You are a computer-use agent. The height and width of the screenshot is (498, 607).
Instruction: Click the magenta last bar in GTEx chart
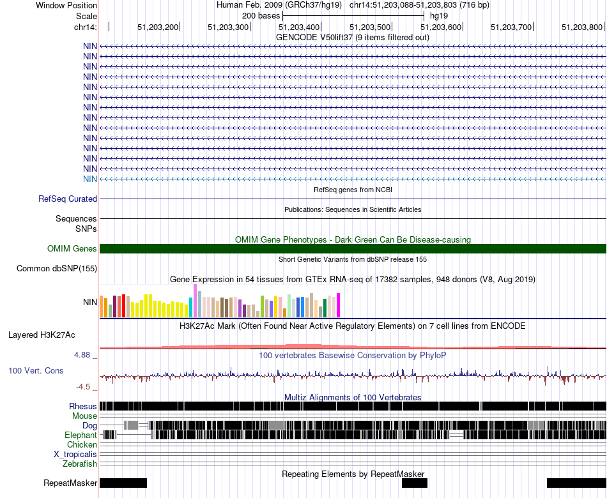point(339,305)
